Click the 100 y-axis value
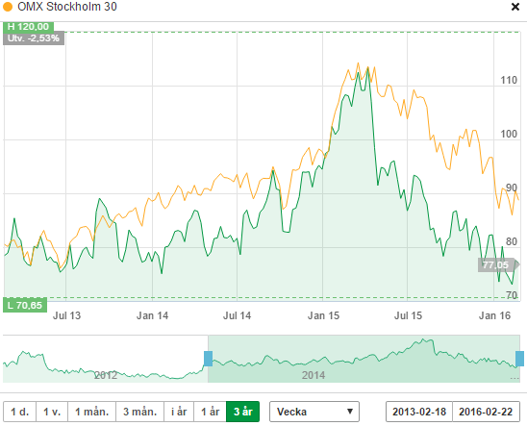This screenshot has height=426, width=527. [x=509, y=134]
